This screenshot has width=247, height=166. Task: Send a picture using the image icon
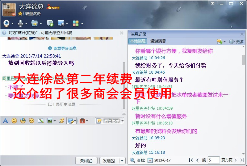[50, 121]
